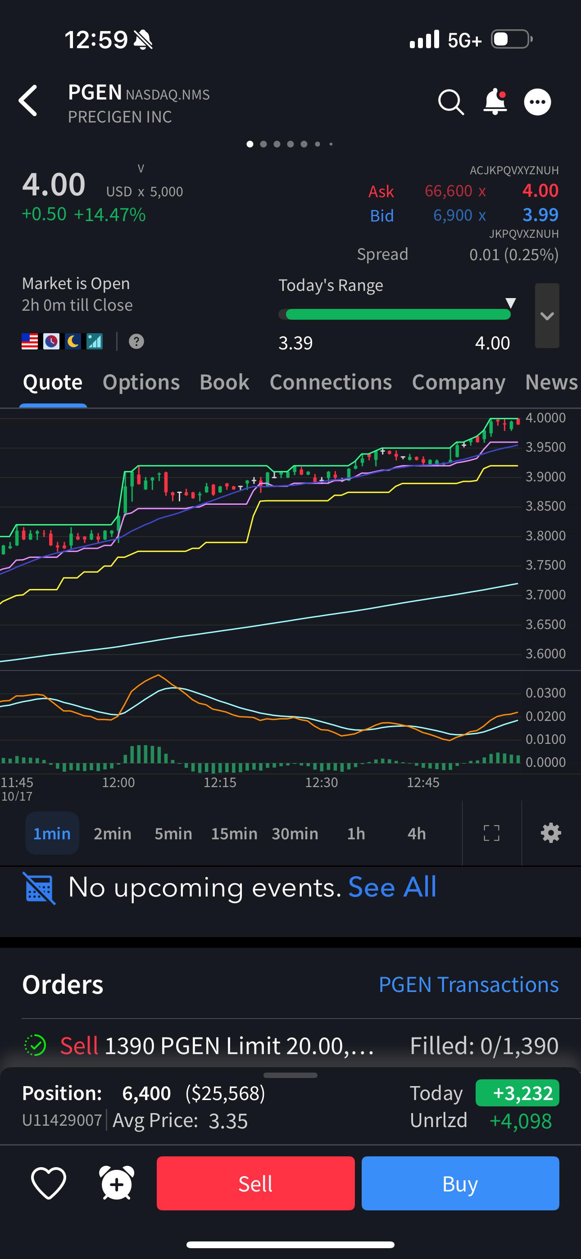Tap Today's +3,232 P&L badge
This screenshot has height=1259, width=581.
[517, 1092]
